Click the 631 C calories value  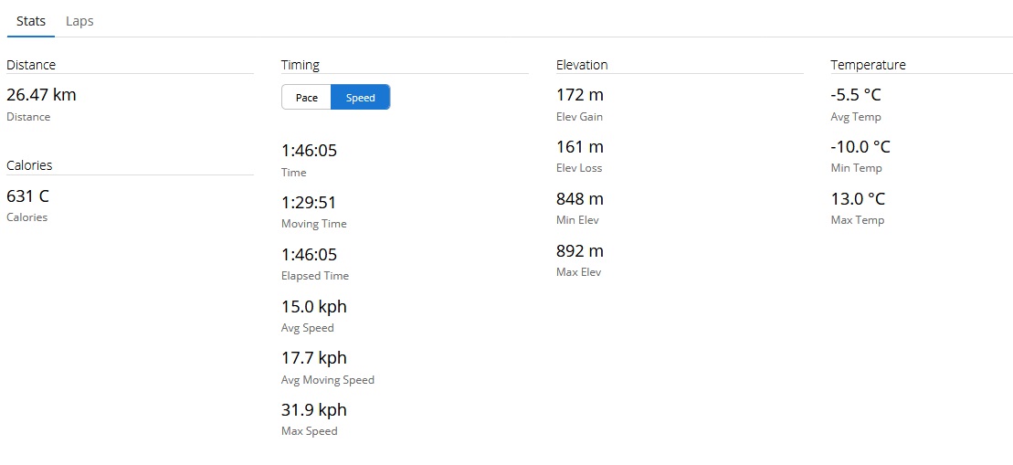[27, 196]
